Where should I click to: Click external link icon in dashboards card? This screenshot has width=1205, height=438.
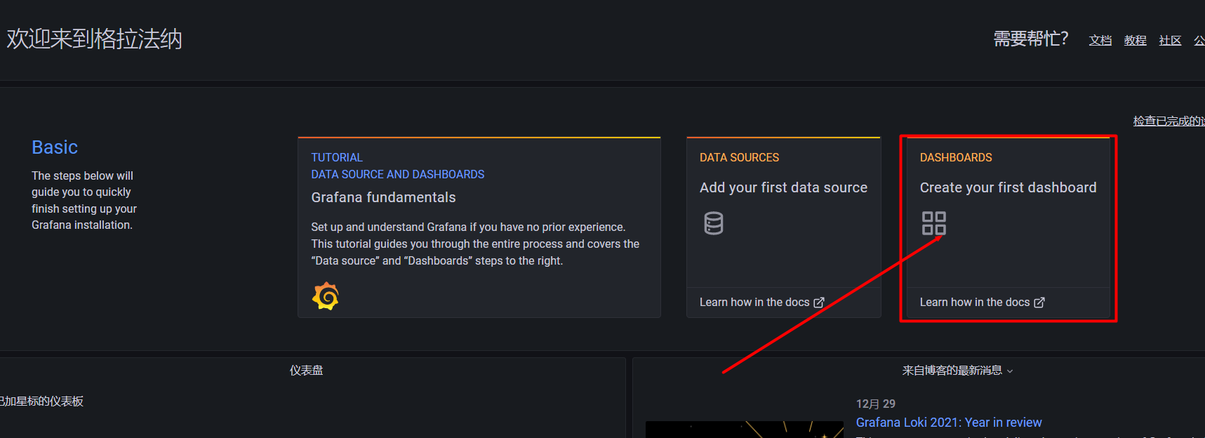click(x=1039, y=303)
